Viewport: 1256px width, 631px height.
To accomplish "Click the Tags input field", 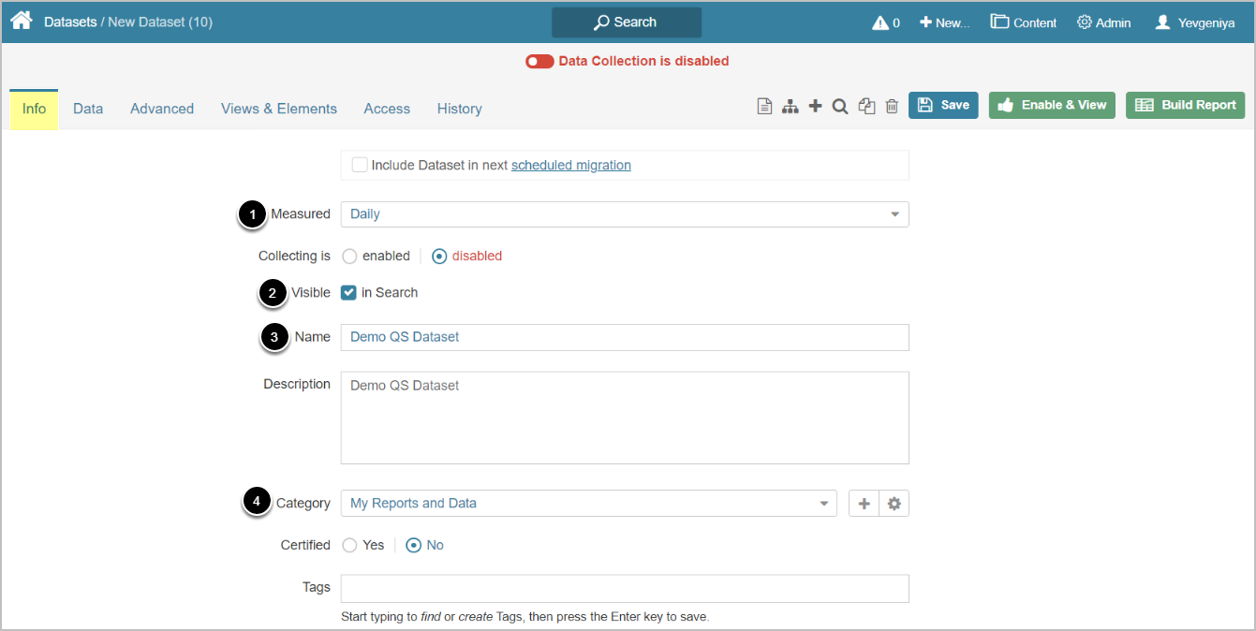I will coord(625,589).
